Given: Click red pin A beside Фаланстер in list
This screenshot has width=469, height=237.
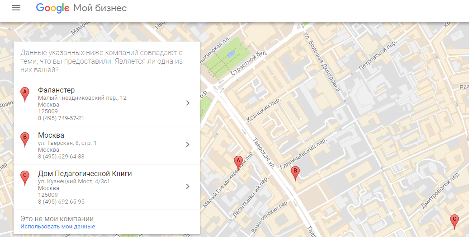Looking at the screenshot, I should point(25,95).
